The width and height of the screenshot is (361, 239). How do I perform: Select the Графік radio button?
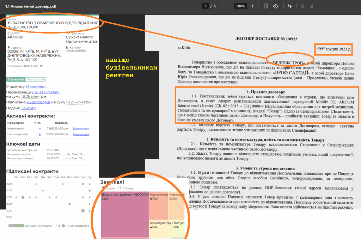[103, 188]
